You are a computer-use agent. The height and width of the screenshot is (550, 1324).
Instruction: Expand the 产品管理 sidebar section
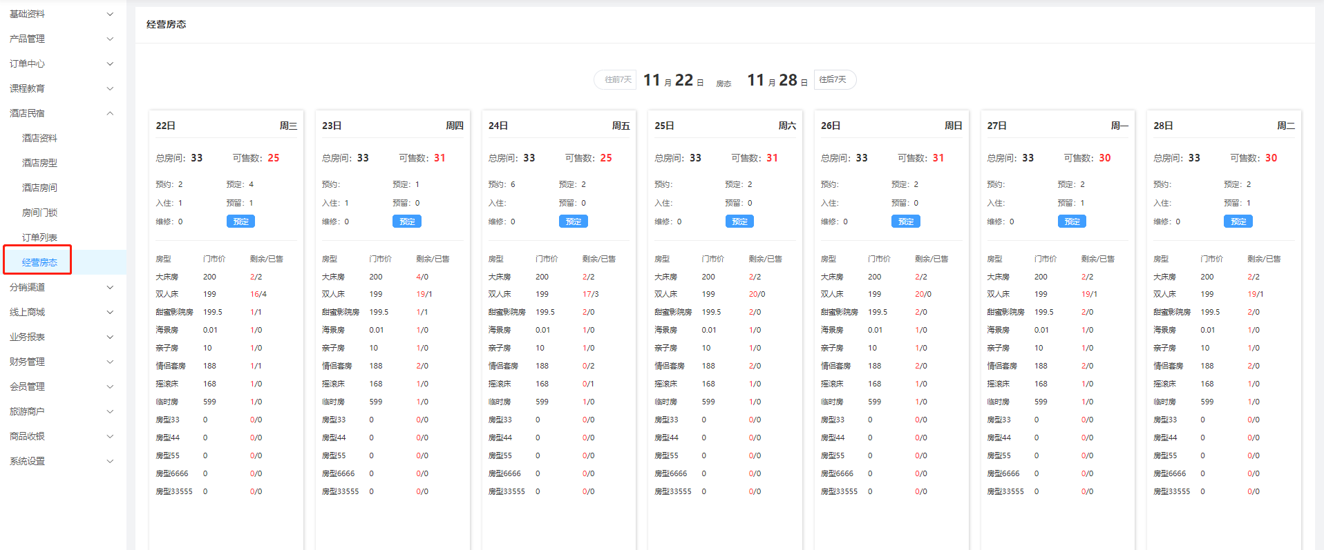[28, 39]
